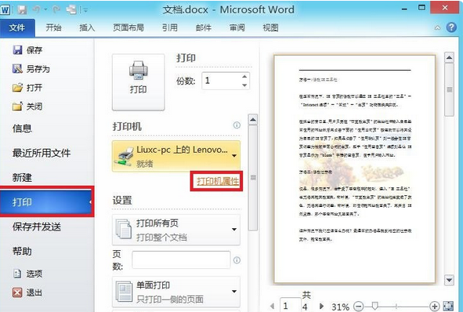
Task: Click the zoom slider handle
Action: (375, 306)
